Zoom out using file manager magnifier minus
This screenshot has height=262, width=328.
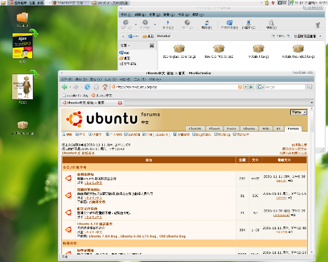click(273, 36)
